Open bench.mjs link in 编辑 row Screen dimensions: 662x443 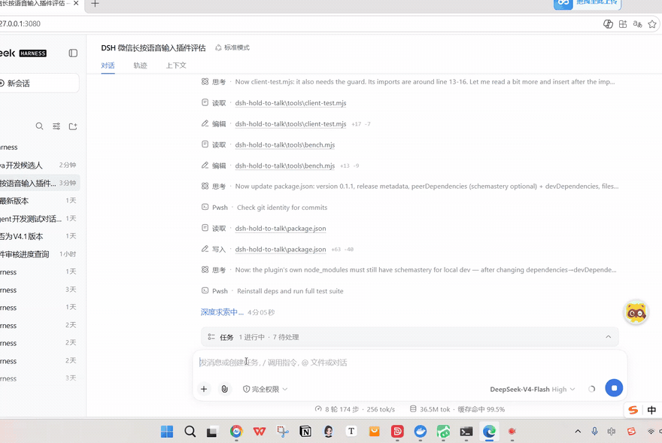pos(285,165)
